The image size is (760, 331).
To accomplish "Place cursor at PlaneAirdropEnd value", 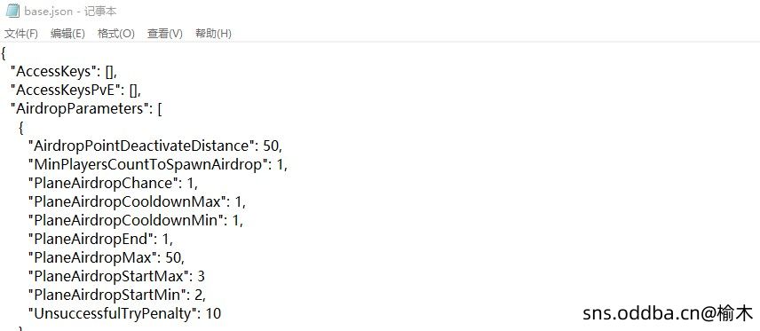I will click(x=167, y=239).
